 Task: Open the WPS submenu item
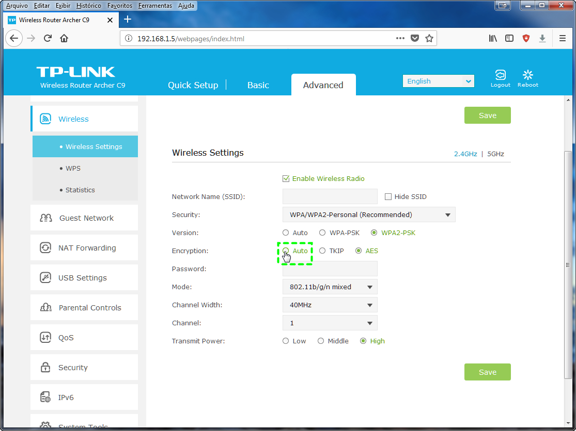pos(85,168)
